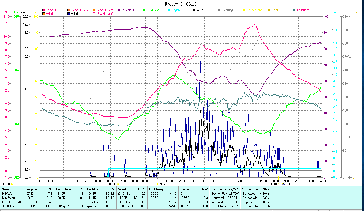
Task: Click the green Luftdruck legend swatch
Action: 144,10
